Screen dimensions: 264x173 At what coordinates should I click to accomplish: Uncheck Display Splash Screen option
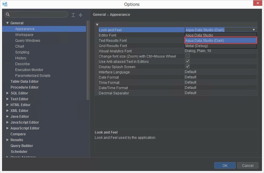pyautogui.click(x=188, y=67)
